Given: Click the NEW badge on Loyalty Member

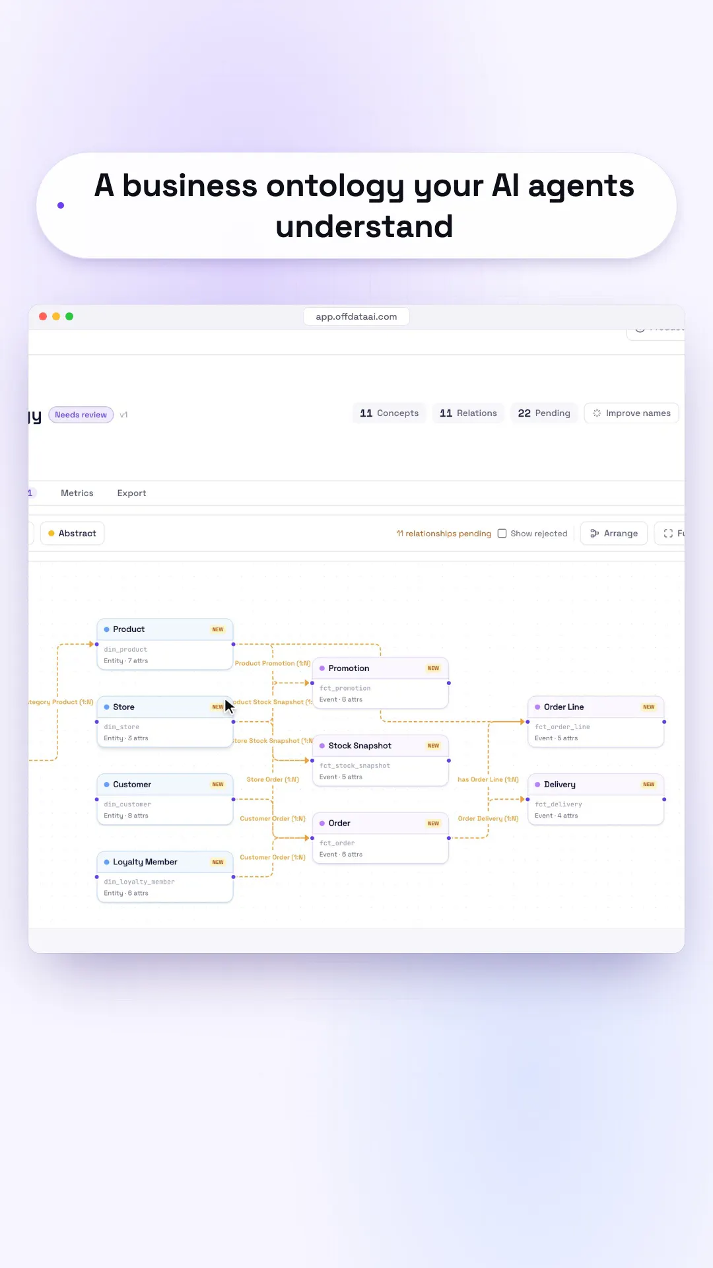Looking at the screenshot, I should tap(218, 862).
